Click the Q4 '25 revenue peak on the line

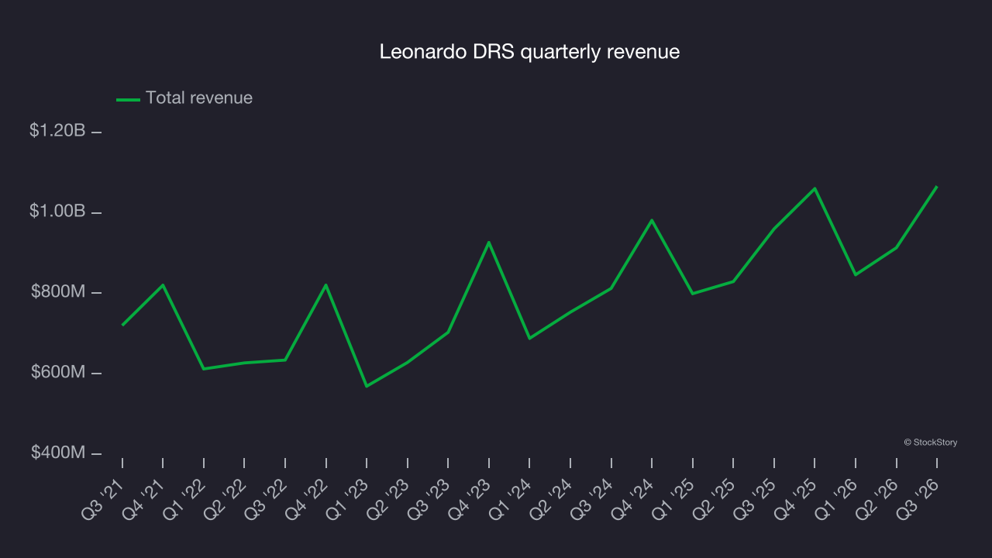(x=815, y=188)
